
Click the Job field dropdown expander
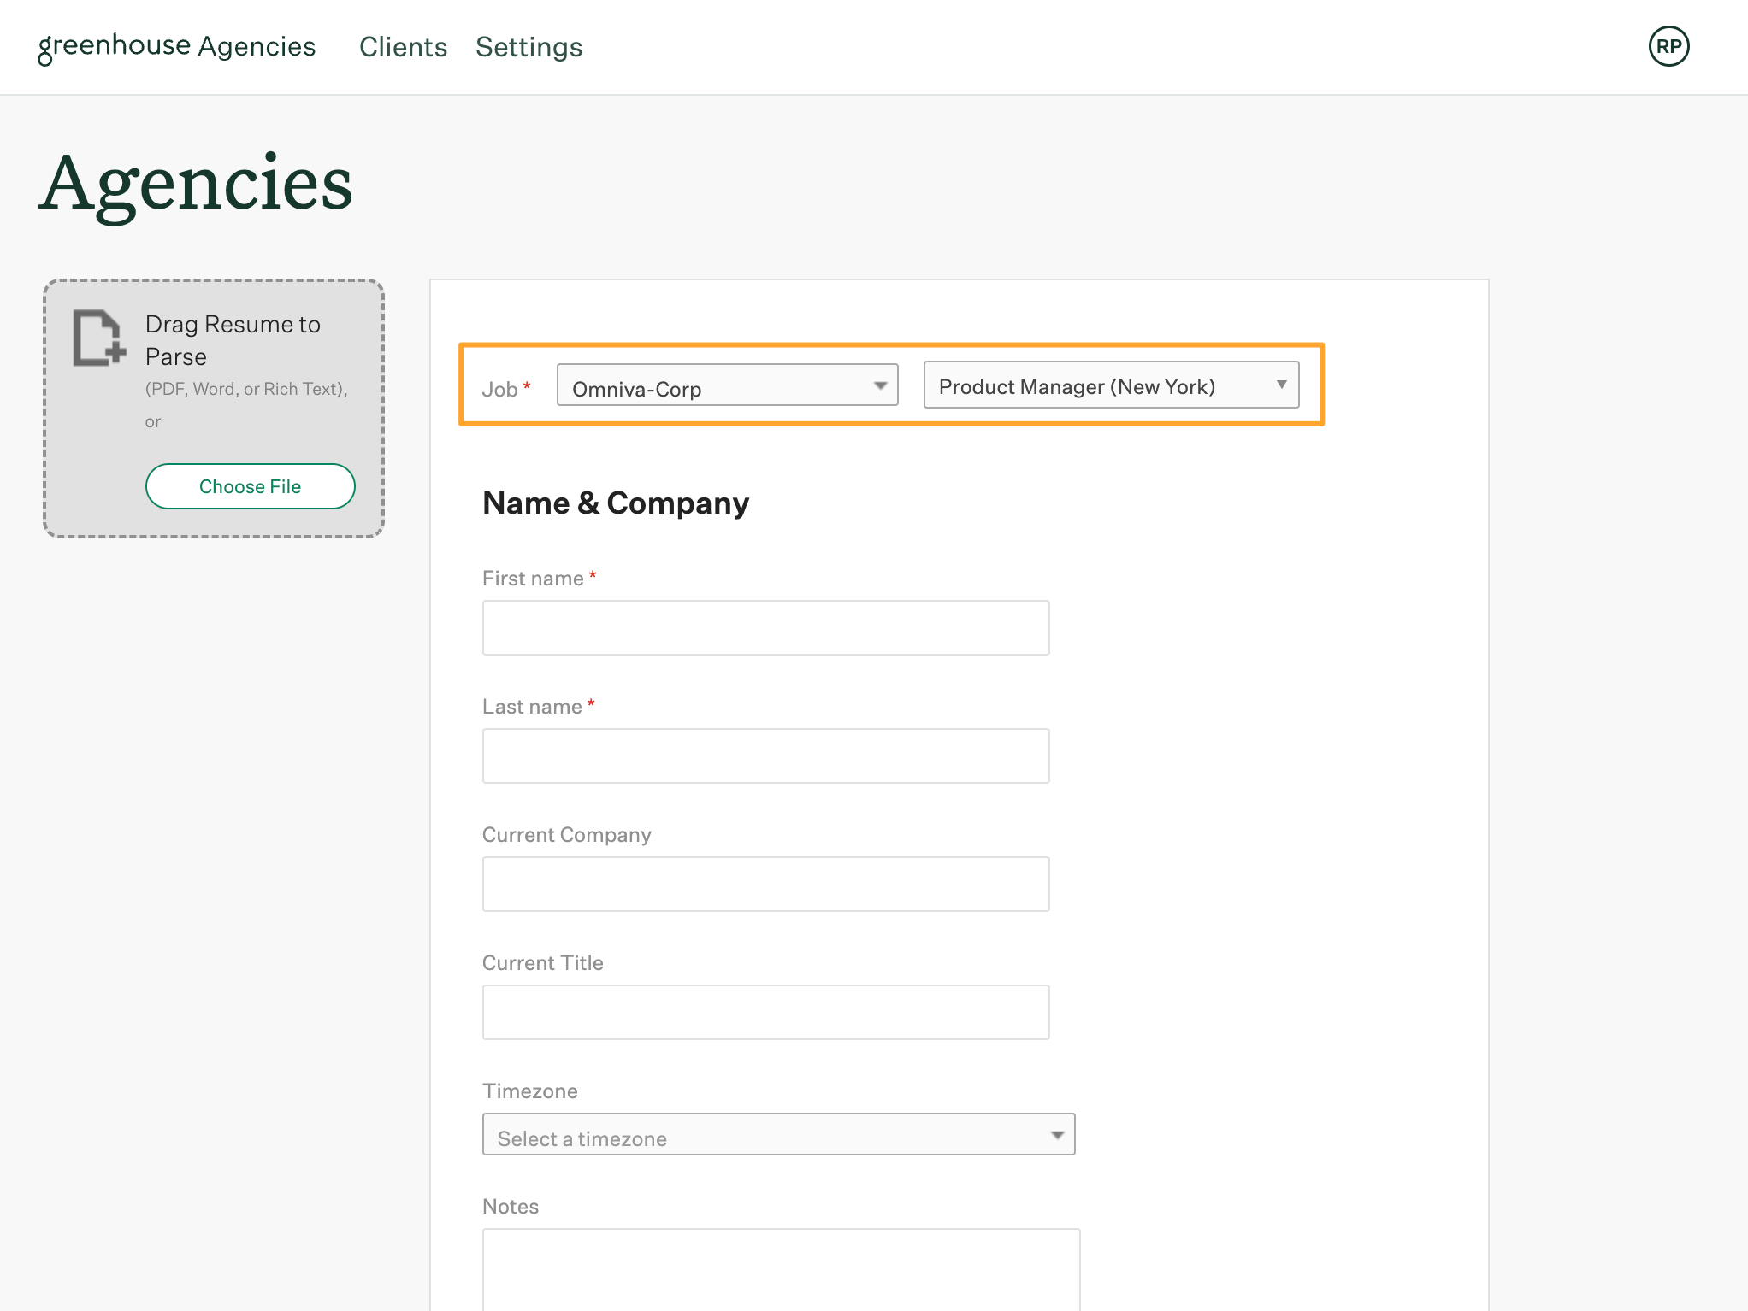(880, 387)
